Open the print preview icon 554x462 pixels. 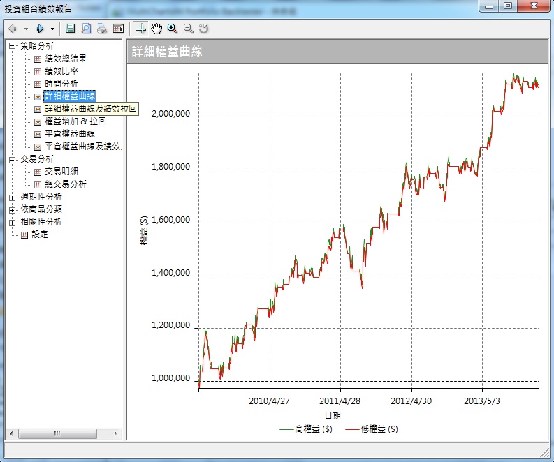coord(86,29)
